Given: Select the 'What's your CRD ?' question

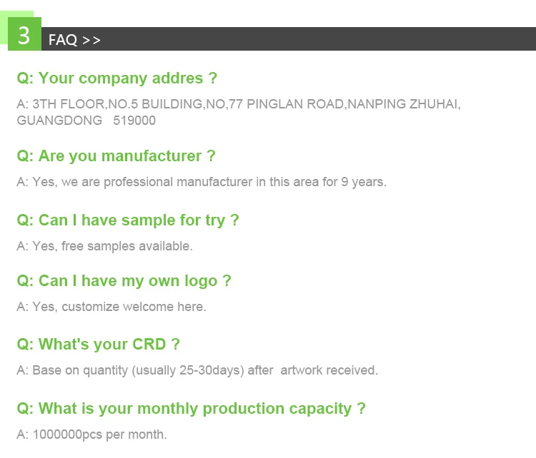Looking at the screenshot, I should [x=98, y=345].
